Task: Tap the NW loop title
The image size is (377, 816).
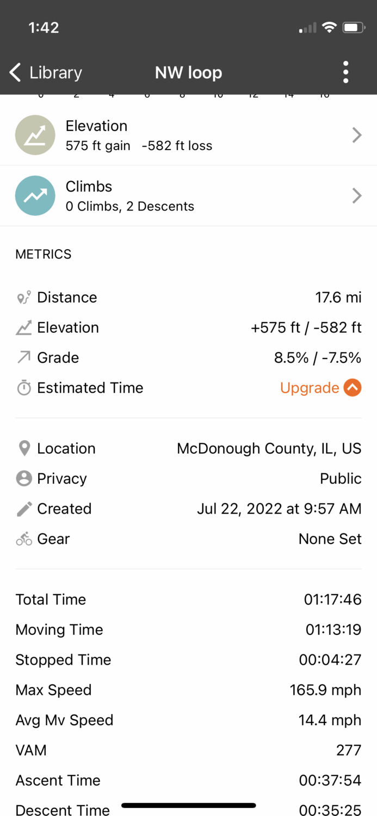Action: (x=188, y=72)
